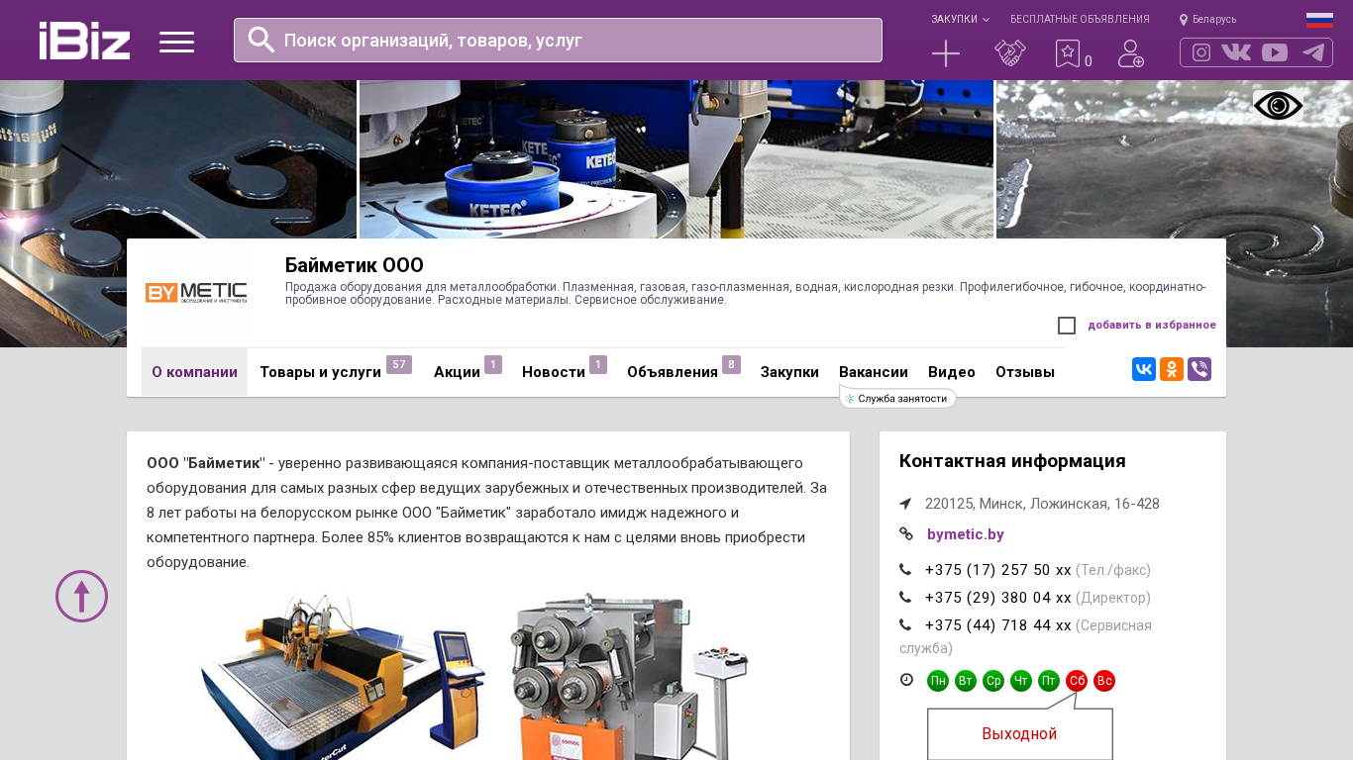Open the Вакансии tab
1353x760 pixels.
874,372
